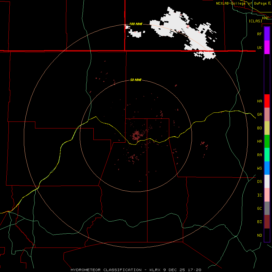272x272 pixels.
Task: Click the BD yellow legend swatch
Action: pyautogui.click(x=267, y=128)
